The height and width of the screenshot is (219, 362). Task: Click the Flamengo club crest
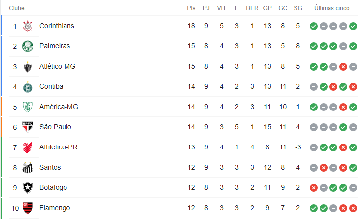[x=28, y=208]
